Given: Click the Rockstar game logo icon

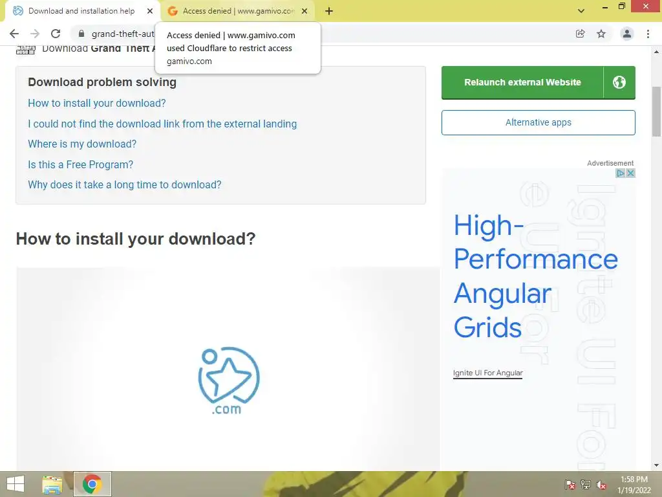Looking at the screenshot, I should click(26, 50).
